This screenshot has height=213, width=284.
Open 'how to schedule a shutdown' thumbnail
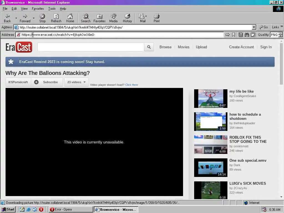coord(211,121)
